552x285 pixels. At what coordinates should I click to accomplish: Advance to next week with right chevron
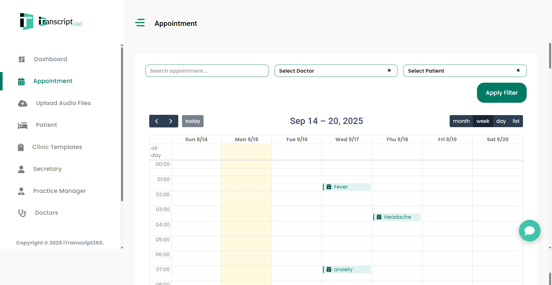click(171, 121)
